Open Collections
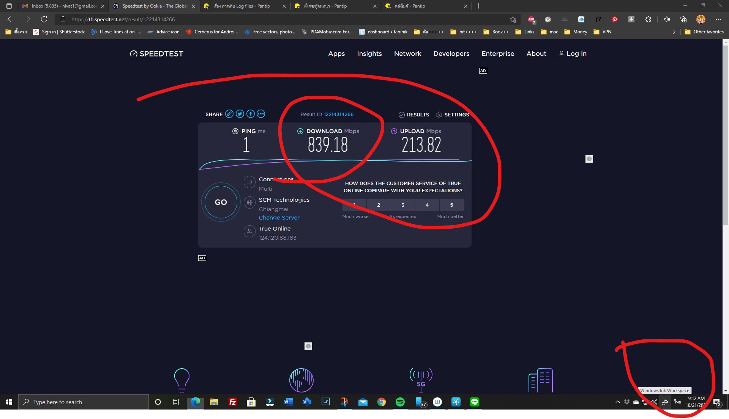Screen dimensions: 729x419 tap(683, 19)
